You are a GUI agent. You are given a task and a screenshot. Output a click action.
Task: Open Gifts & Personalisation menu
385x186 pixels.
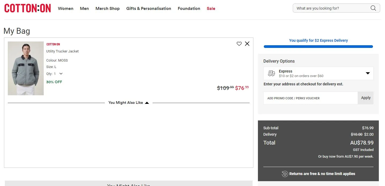(x=149, y=9)
